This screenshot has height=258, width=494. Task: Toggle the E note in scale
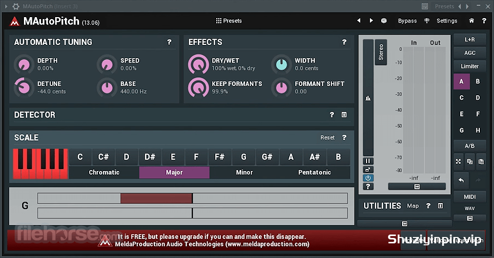(173, 157)
